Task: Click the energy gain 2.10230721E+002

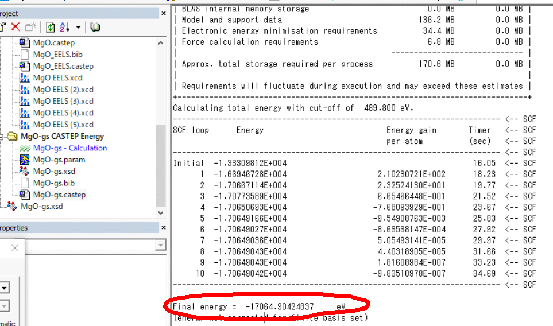Action: (411, 174)
